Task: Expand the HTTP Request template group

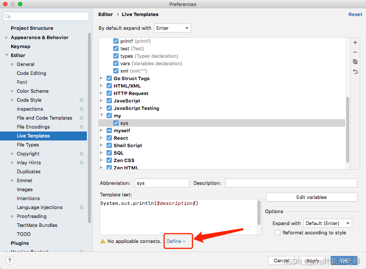Action: (101, 93)
